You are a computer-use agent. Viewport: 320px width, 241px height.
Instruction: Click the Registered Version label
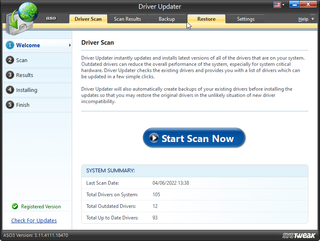pos(41,207)
